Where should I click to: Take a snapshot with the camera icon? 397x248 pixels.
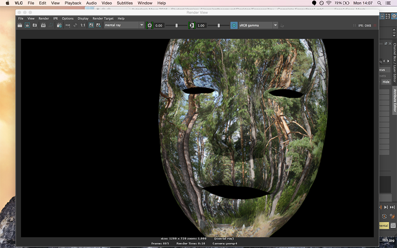[x=35, y=25]
